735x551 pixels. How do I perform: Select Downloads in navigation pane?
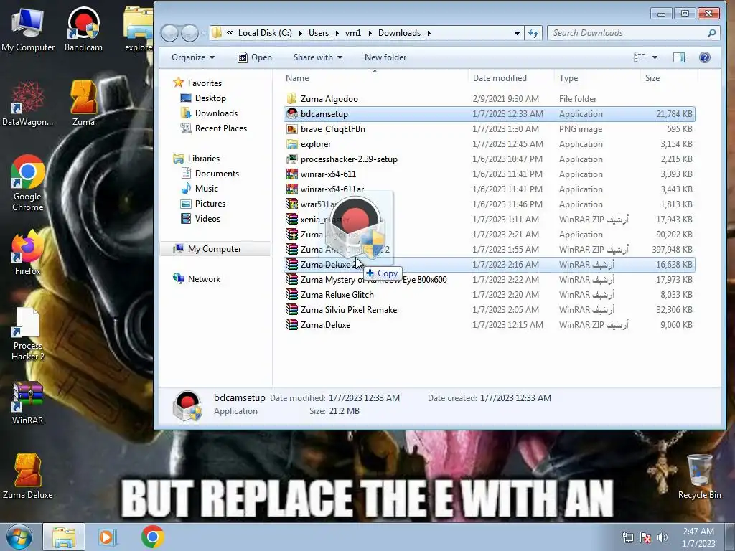coord(209,113)
